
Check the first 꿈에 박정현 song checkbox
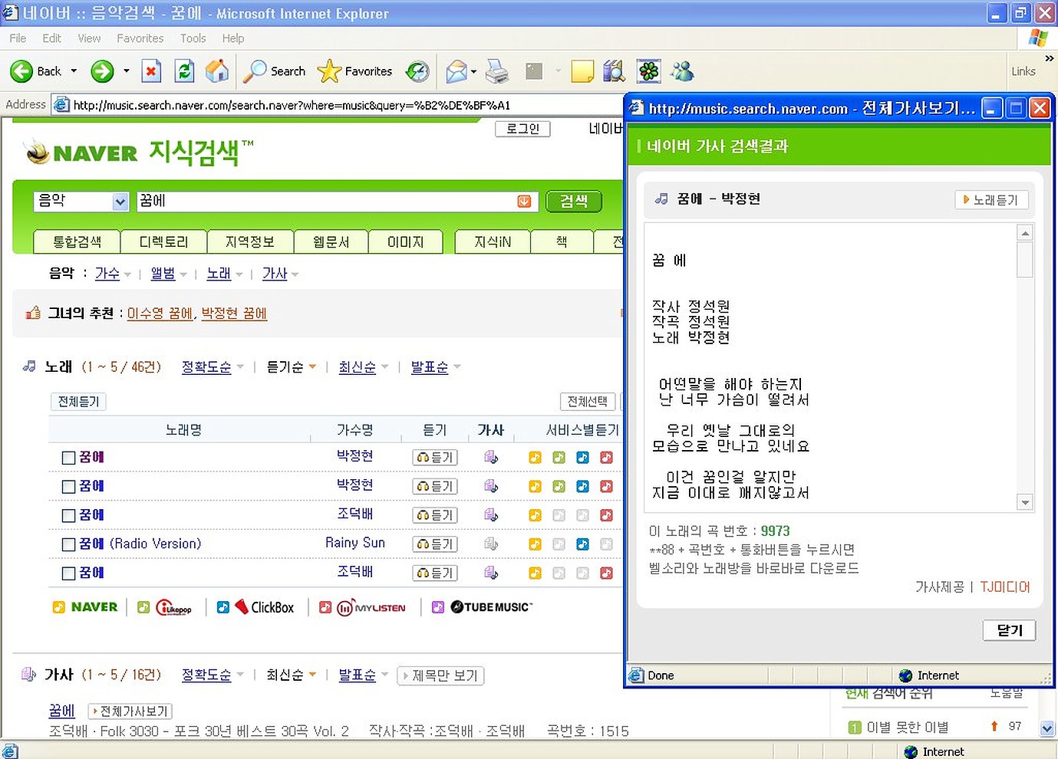coord(68,458)
